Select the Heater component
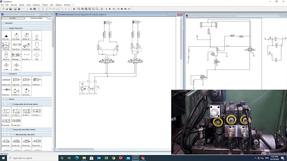The height and width of the screenshot is (161, 287). tap(16, 66)
